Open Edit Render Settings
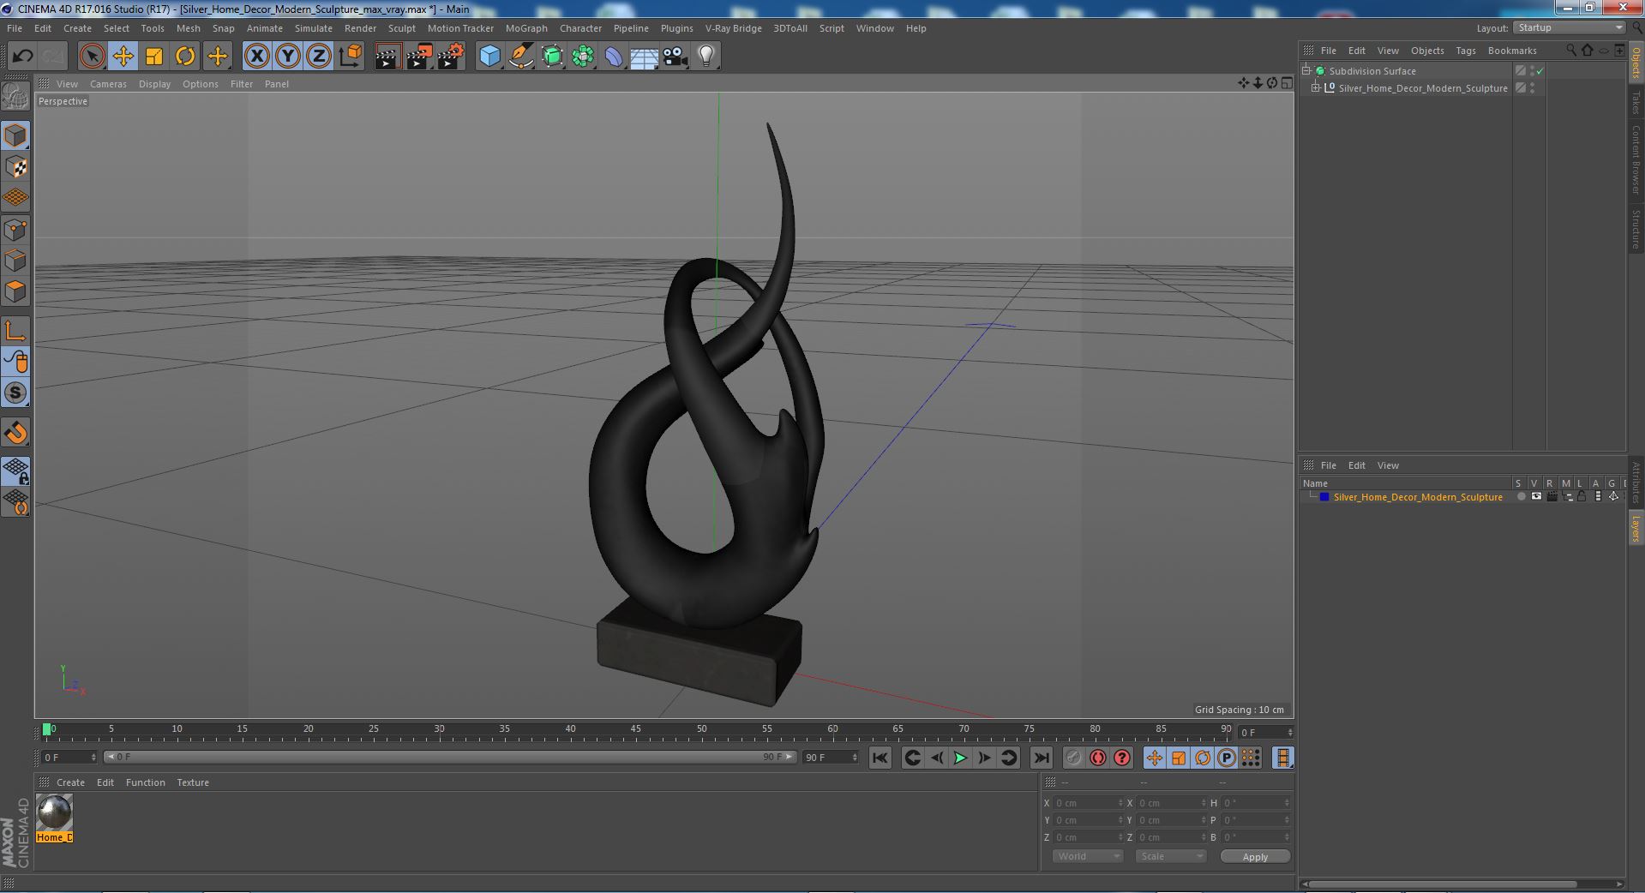The height and width of the screenshot is (893, 1645). (x=451, y=57)
